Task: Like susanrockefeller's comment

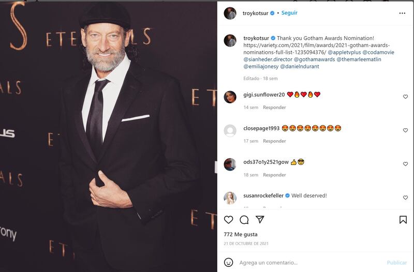Action: [405, 198]
